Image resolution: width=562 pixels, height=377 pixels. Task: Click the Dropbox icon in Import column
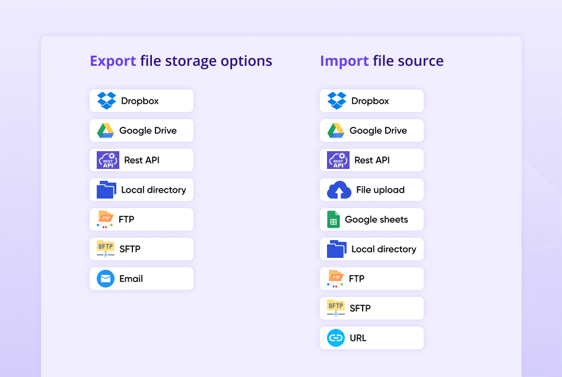pyautogui.click(x=335, y=100)
